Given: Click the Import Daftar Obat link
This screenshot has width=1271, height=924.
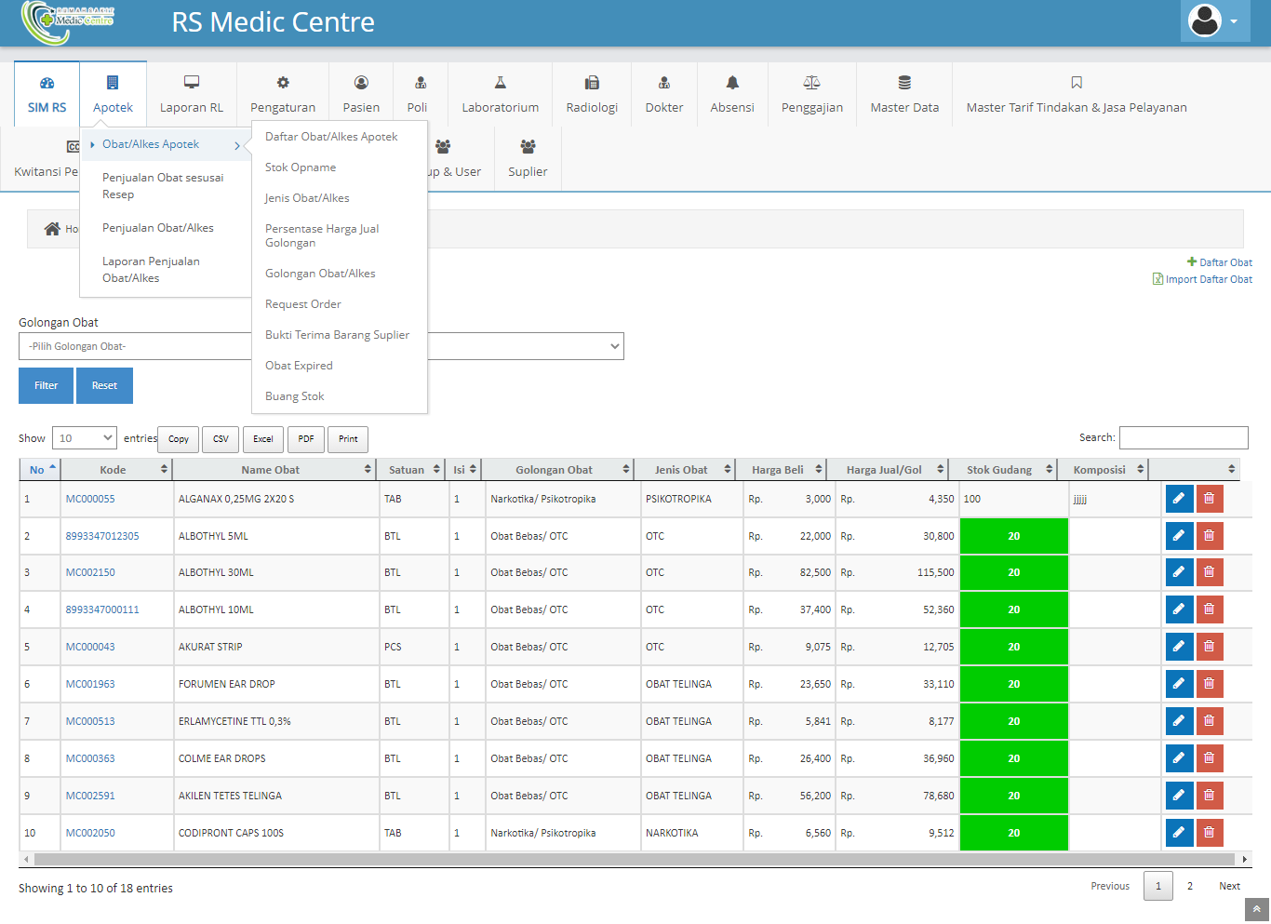Looking at the screenshot, I should point(1208,279).
